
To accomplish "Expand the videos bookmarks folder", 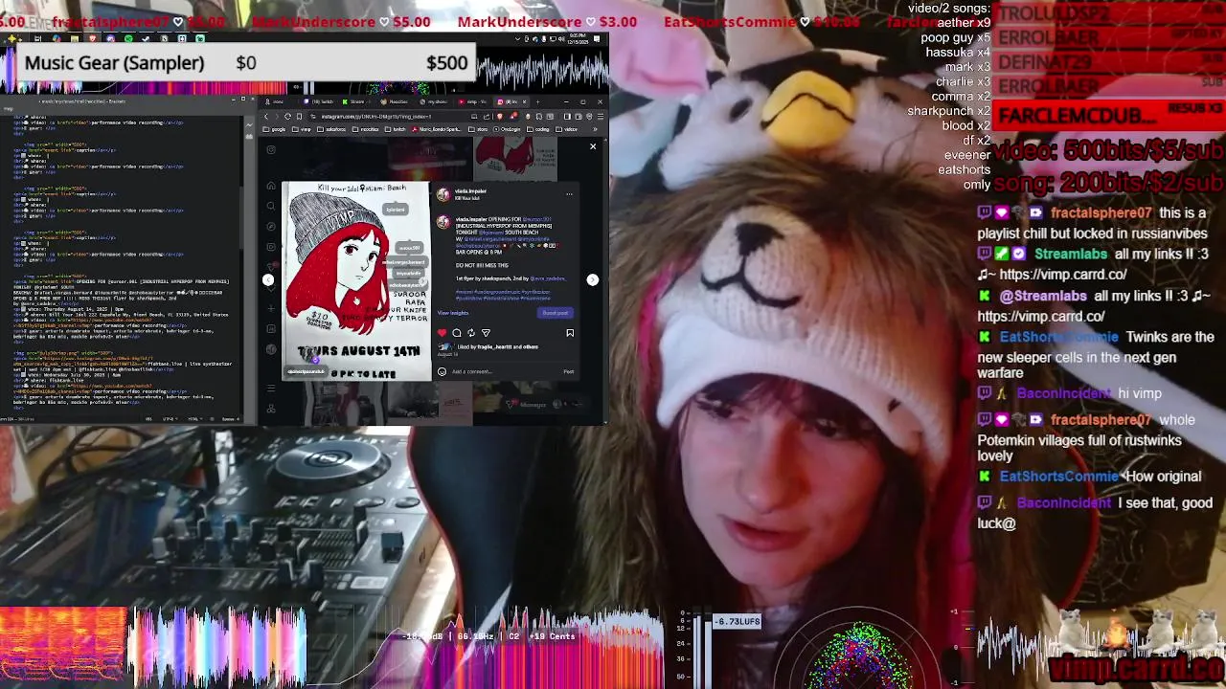I will point(566,129).
